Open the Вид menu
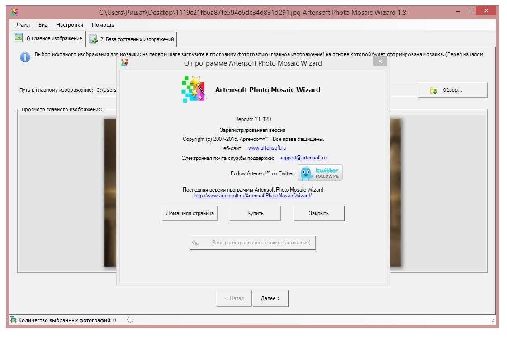 (x=43, y=25)
